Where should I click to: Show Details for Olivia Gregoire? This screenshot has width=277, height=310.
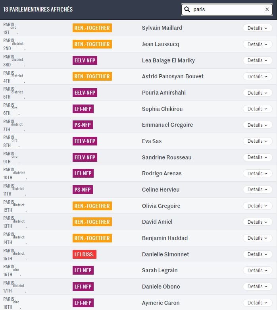[x=258, y=205]
